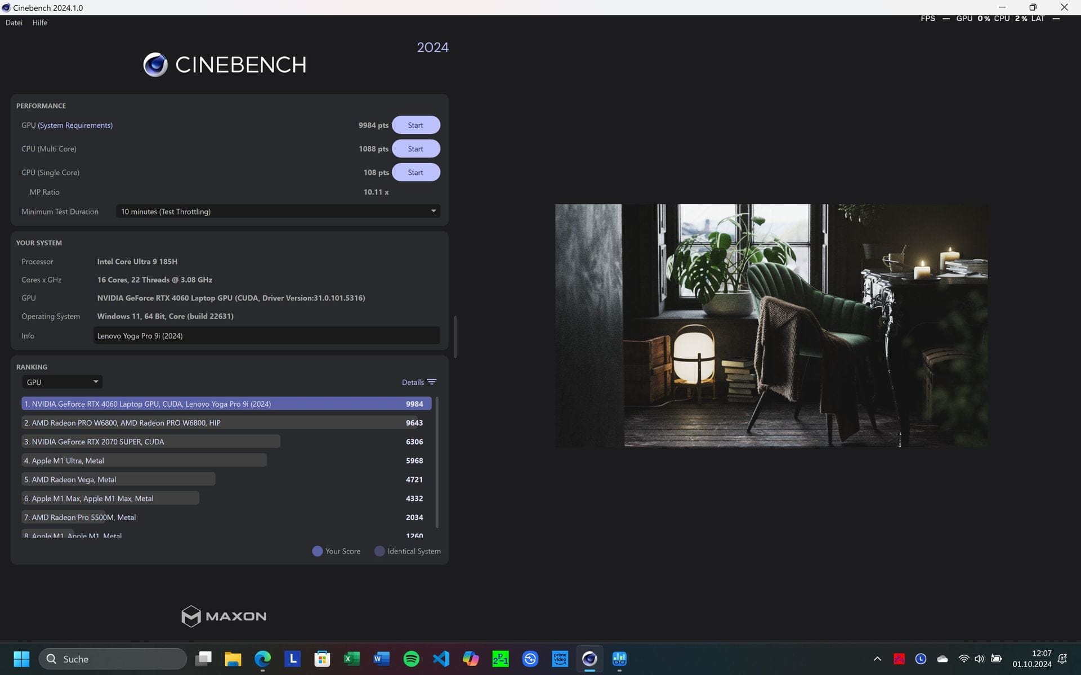Open the notifications bell icon
Viewport: 1081px width, 675px height.
(x=1062, y=659)
